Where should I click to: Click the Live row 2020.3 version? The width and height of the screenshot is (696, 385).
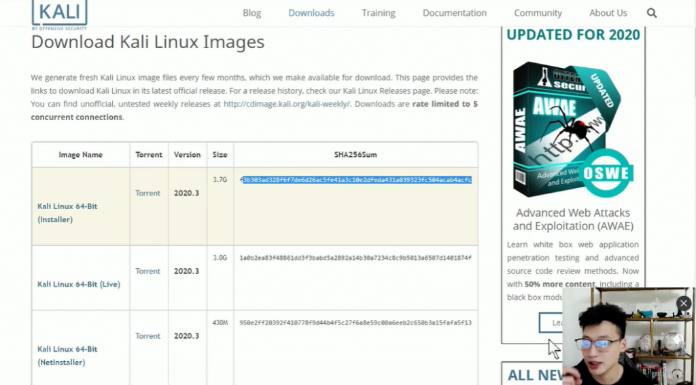pos(186,271)
